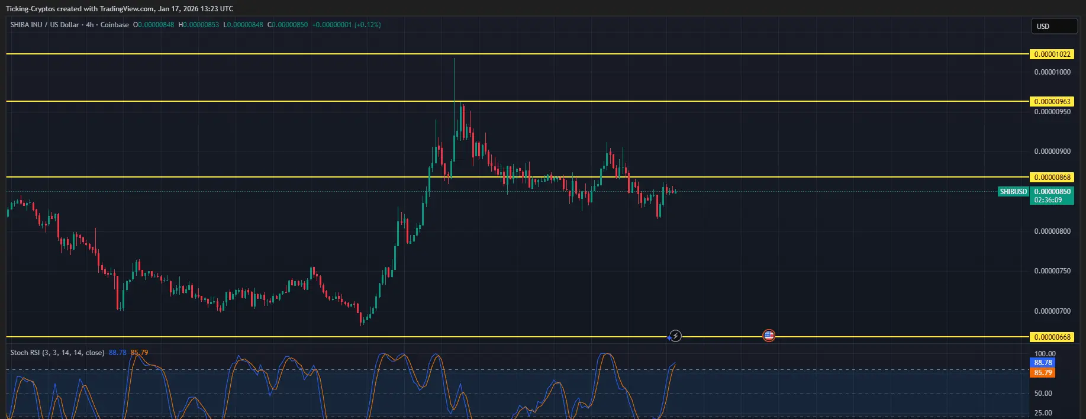Click the US flag economic event marker
The width and height of the screenshot is (1086, 419).
(x=769, y=336)
